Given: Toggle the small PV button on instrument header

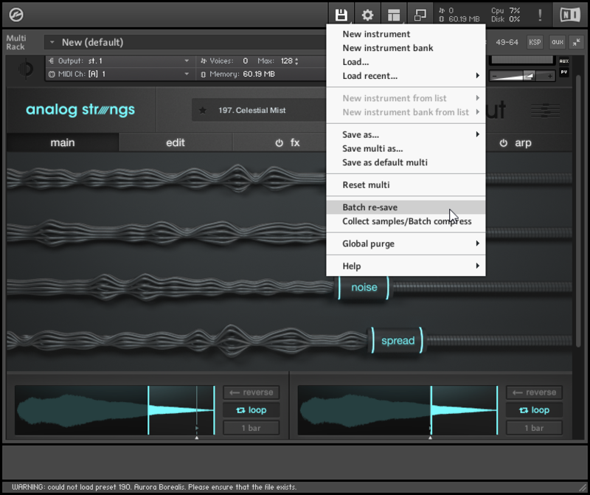Looking at the screenshot, I should click(x=563, y=72).
